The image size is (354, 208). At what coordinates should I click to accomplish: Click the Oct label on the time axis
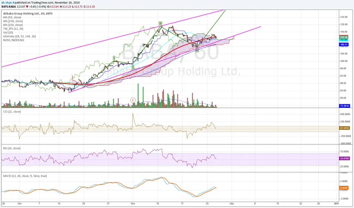pos(20,203)
